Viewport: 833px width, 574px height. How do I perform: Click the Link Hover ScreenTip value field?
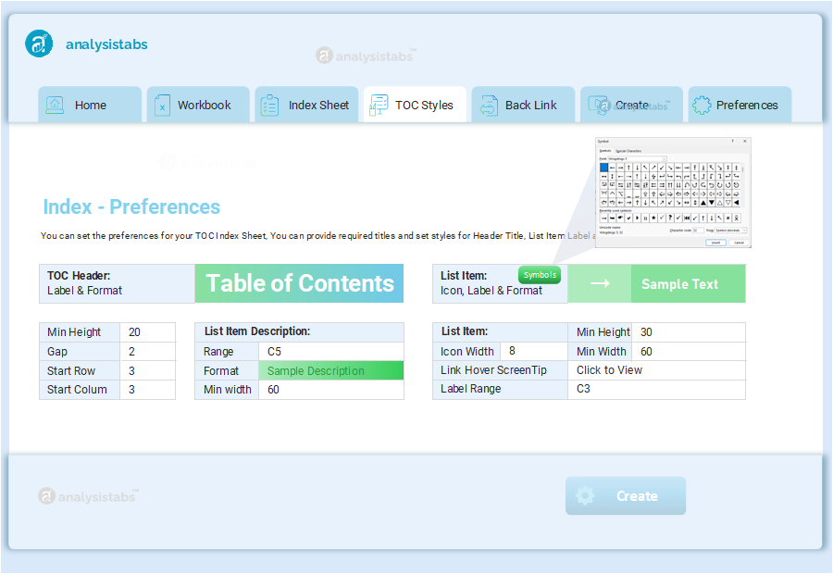point(656,370)
